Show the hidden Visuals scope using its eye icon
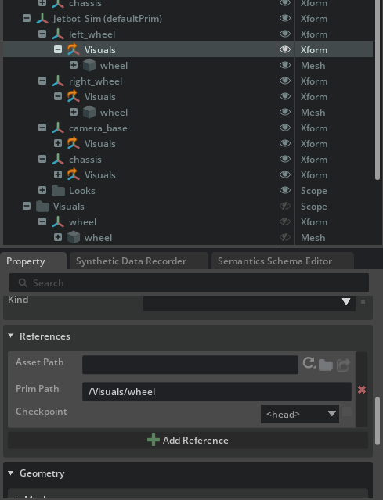This screenshot has width=383, height=500. pyautogui.click(x=285, y=206)
